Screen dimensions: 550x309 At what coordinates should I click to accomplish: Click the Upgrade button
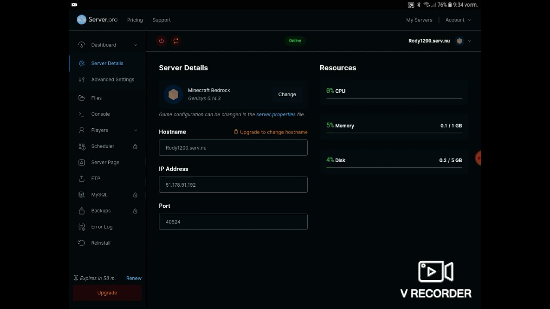click(x=107, y=293)
